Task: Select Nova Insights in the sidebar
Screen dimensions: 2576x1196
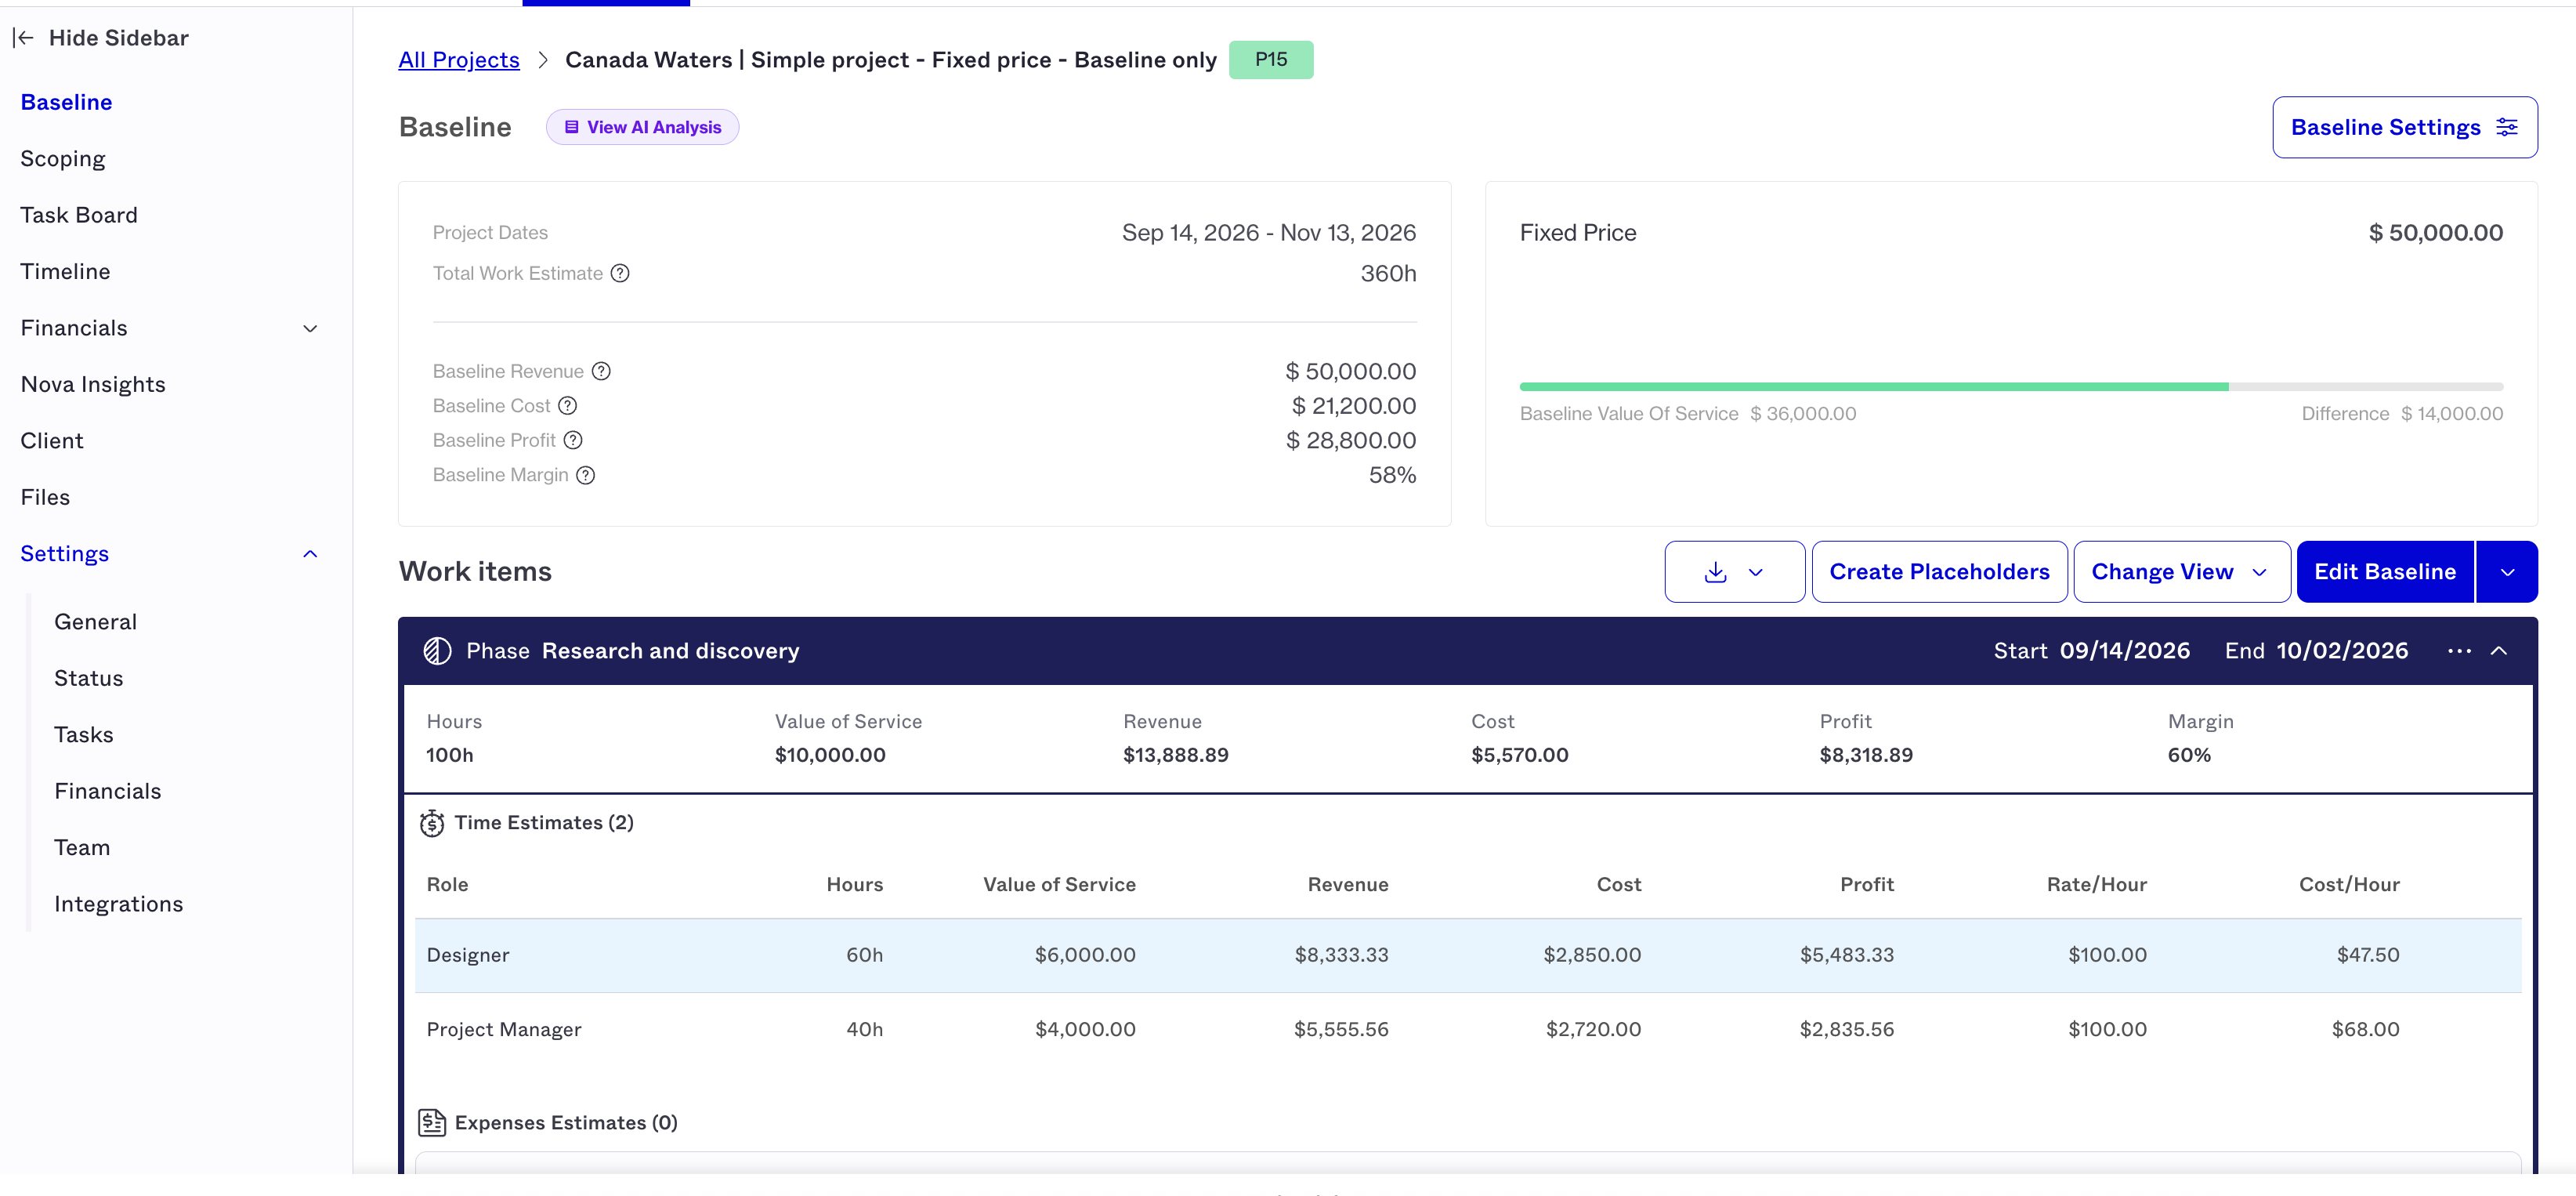Action: pyautogui.click(x=93, y=384)
